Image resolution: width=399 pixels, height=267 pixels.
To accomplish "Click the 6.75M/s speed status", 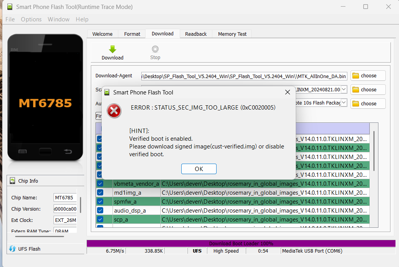I will [x=106, y=251].
